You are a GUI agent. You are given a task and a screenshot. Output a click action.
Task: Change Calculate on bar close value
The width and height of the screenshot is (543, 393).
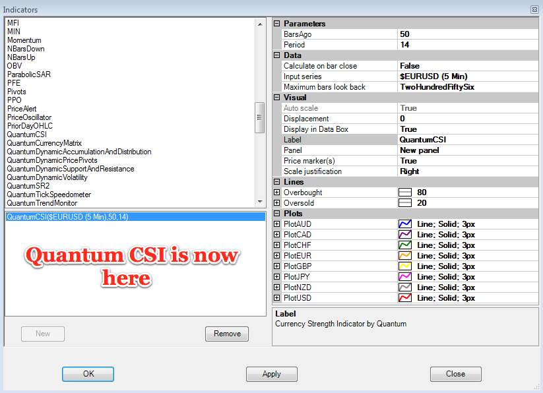point(468,66)
